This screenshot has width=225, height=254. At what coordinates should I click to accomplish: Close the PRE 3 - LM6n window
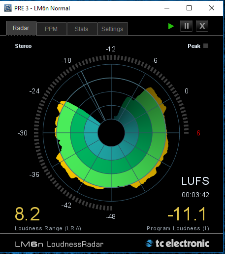(212, 8)
